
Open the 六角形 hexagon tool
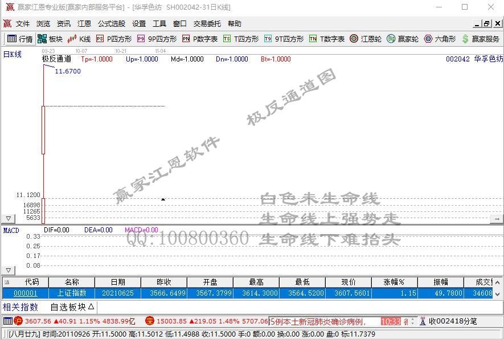pyautogui.click(x=440, y=39)
